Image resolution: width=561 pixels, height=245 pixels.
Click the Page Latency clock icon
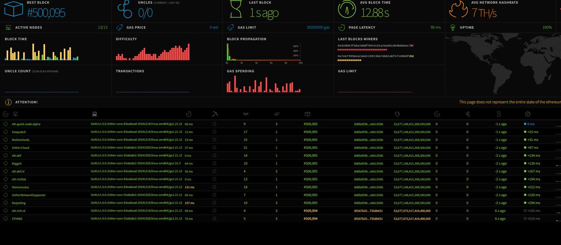pyautogui.click(x=342, y=28)
